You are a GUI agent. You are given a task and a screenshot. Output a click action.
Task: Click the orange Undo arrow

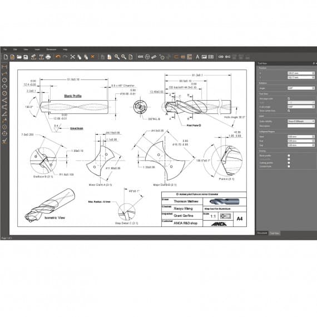(x=58, y=57)
